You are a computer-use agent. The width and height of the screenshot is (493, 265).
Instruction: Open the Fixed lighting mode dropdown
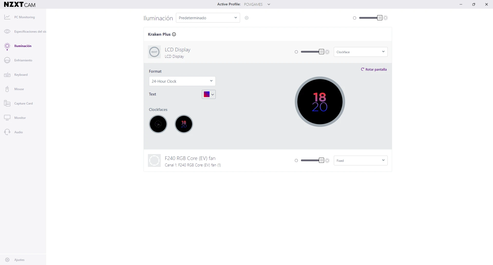coord(361,160)
